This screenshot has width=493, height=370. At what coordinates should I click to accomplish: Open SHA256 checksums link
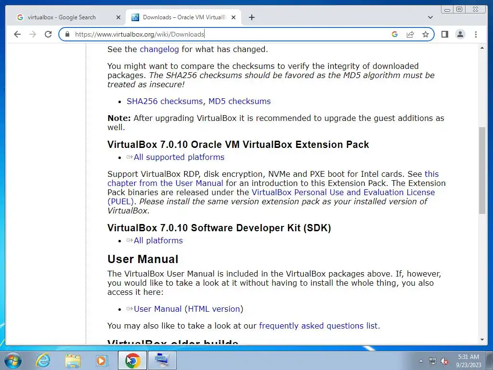pyautogui.click(x=165, y=101)
